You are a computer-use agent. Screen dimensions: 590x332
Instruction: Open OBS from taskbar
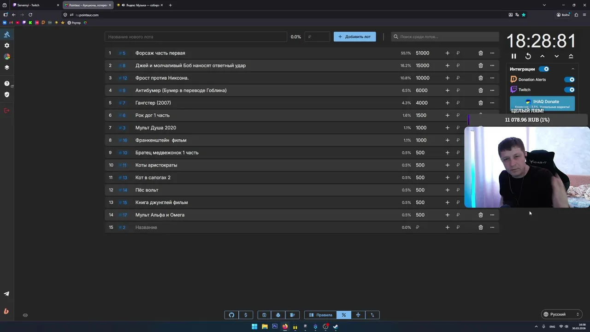tap(325, 326)
